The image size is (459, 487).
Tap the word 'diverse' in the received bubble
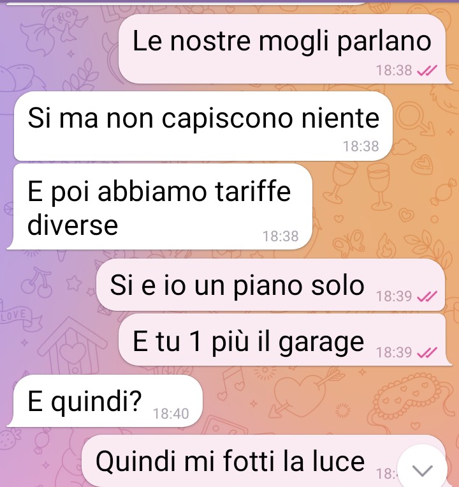(x=73, y=225)
